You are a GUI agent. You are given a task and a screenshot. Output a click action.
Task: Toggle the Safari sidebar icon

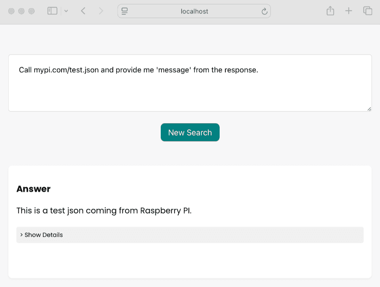[52, 11]
